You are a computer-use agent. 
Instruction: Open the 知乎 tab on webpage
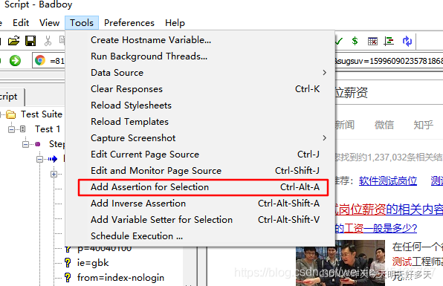point(423,125)
